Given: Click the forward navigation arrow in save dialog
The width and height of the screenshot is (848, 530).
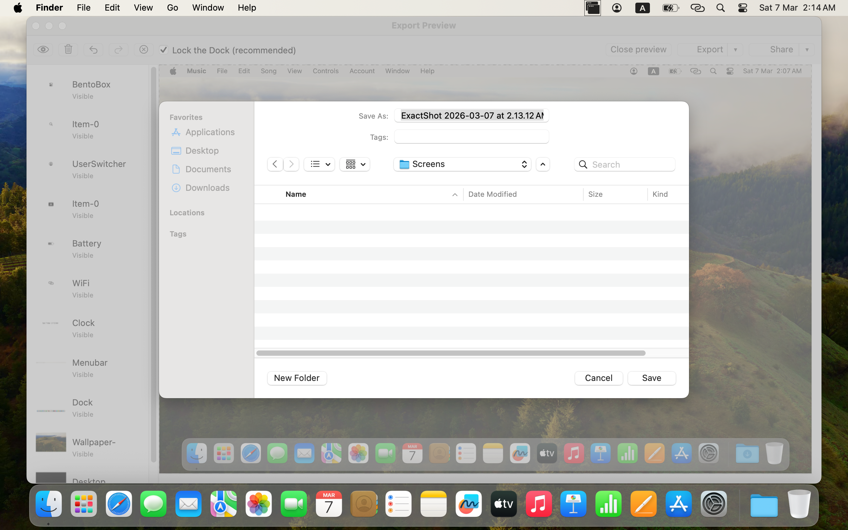Looking at the screenshot, I should click(291, 164).
